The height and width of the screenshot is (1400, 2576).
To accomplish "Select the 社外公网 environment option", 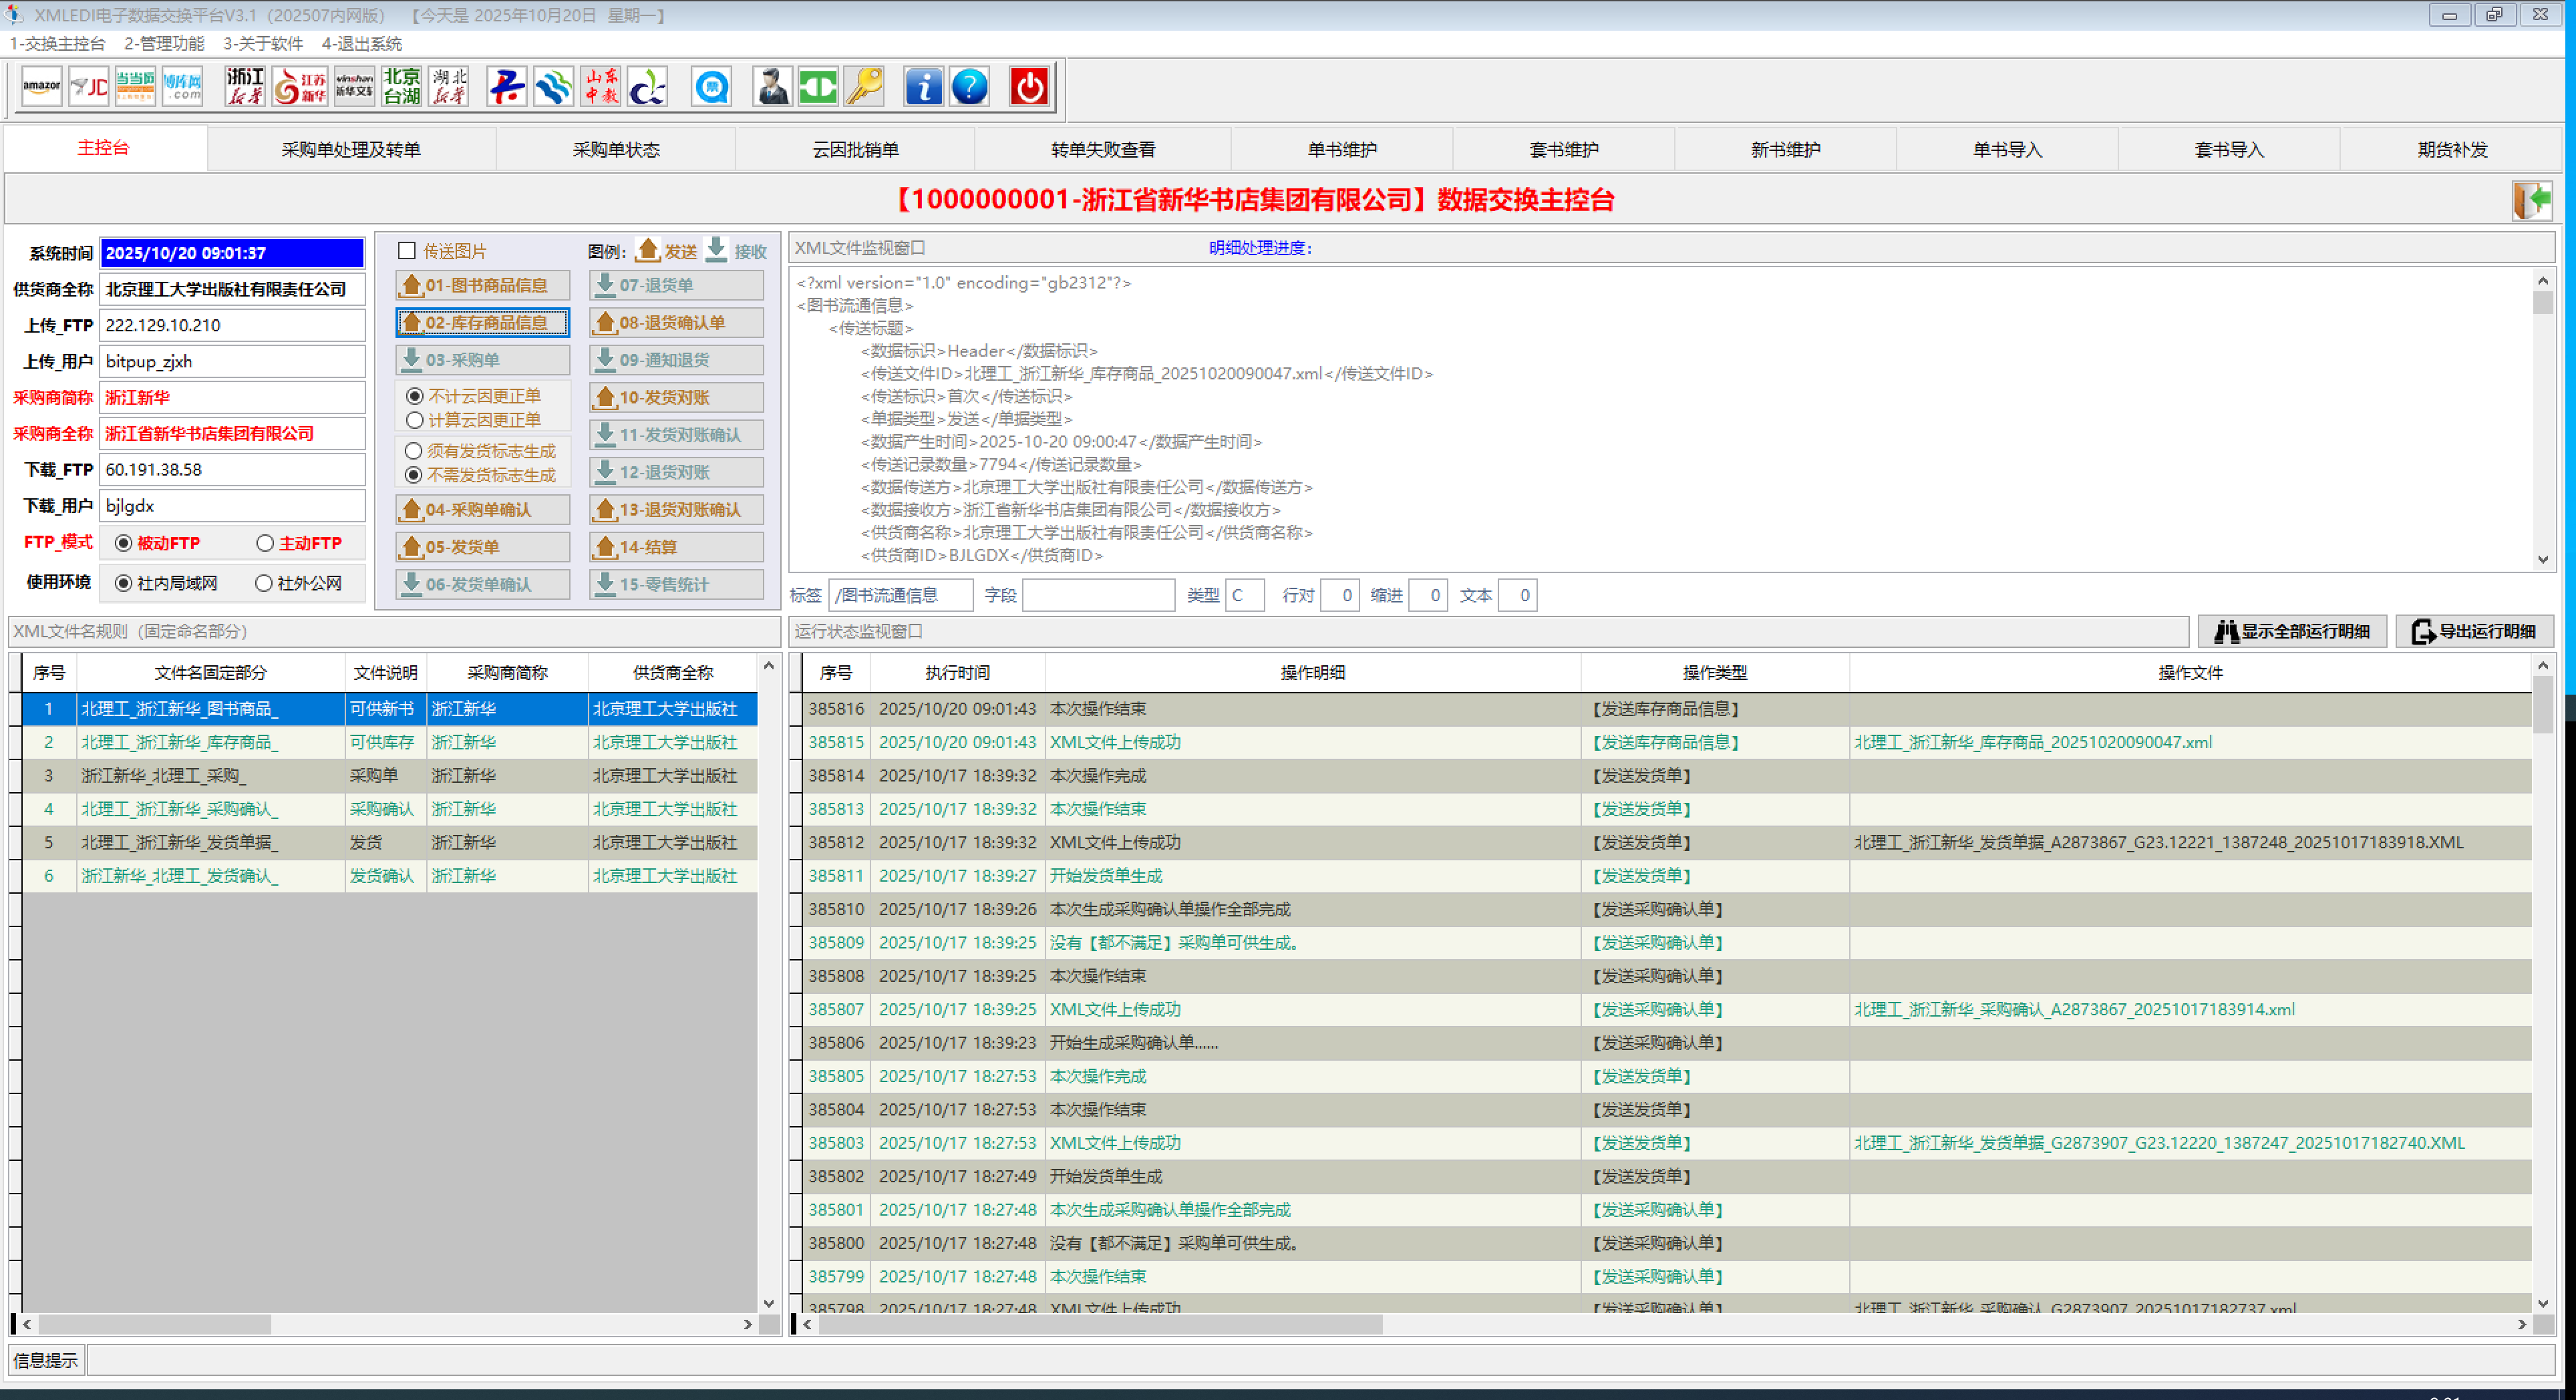I will coord(264,583).
